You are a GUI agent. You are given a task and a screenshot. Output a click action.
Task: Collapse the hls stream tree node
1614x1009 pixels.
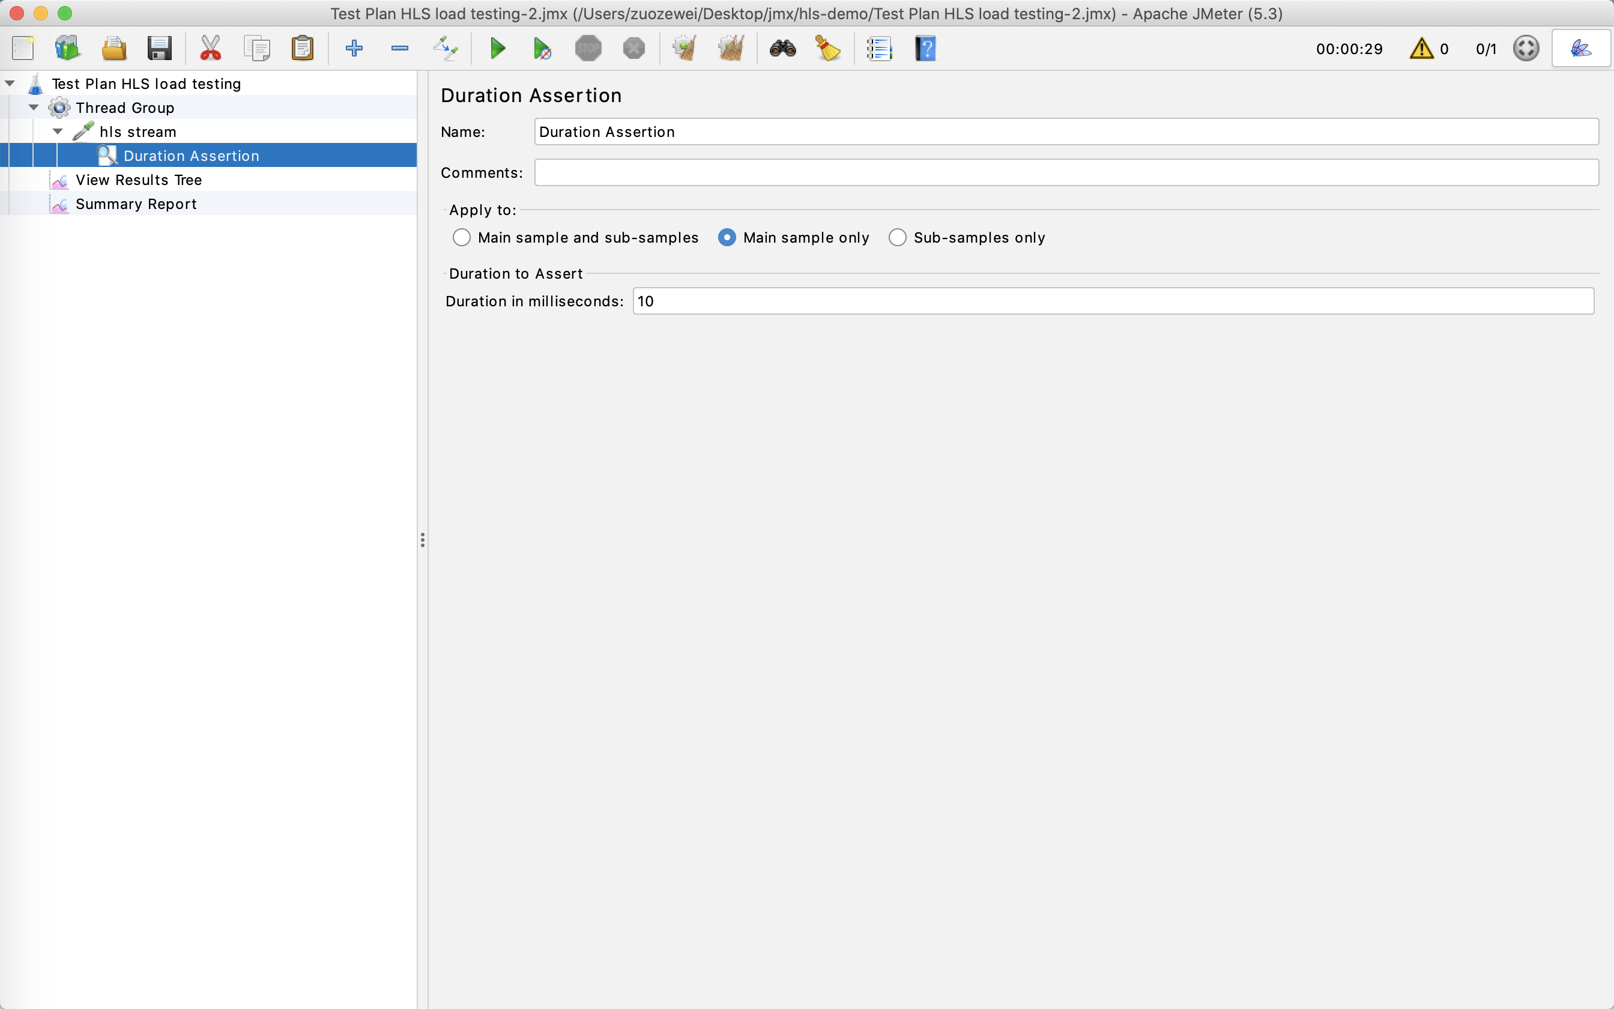[58, 132]
